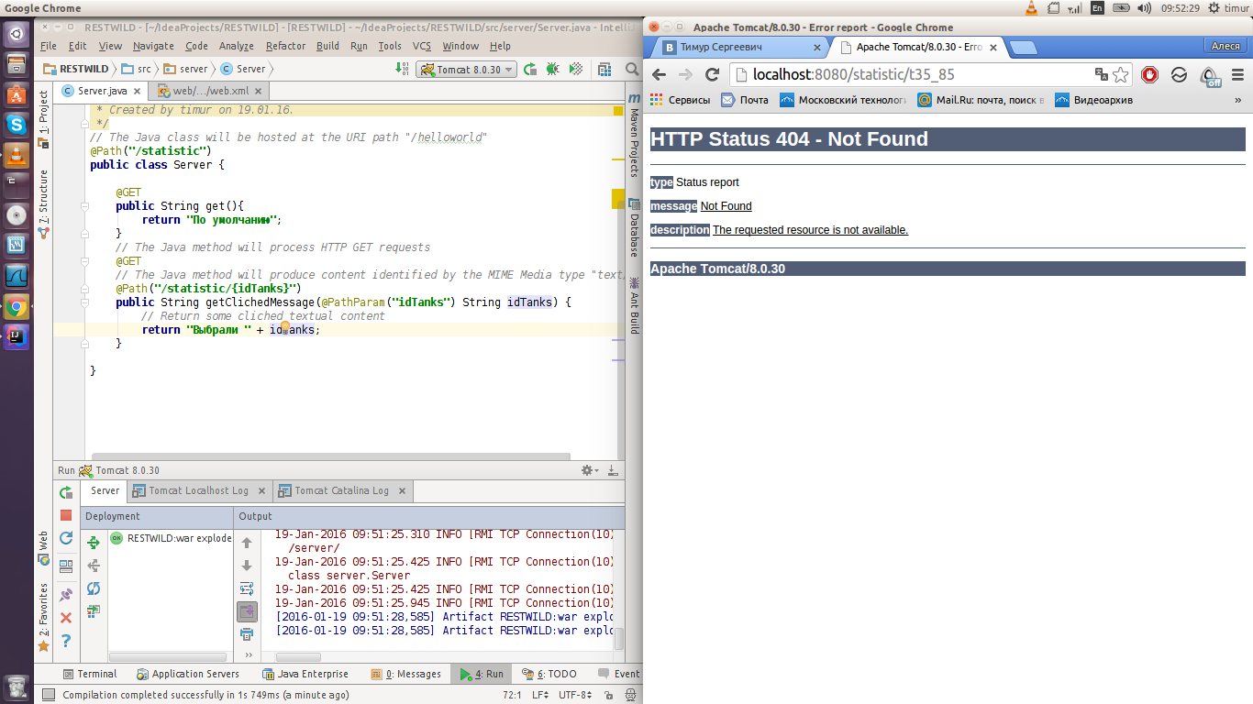Open the Application Servers tool window
This screenshot has height=704, width=1253.
(189, 674)
